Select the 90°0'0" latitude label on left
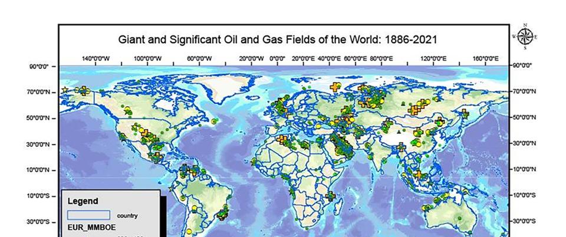 click(x=40, y=67)
